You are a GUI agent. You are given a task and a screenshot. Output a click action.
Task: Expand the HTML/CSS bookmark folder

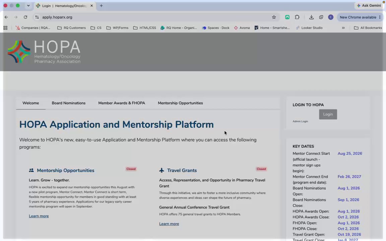click(144, 28)
